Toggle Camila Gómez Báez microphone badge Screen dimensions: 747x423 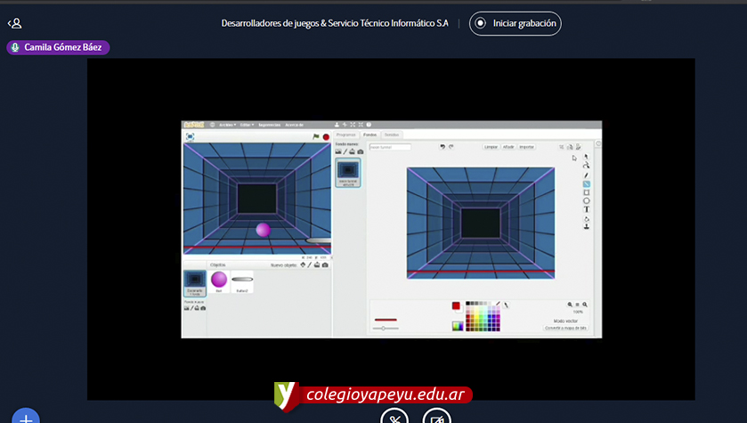point(15,47)
